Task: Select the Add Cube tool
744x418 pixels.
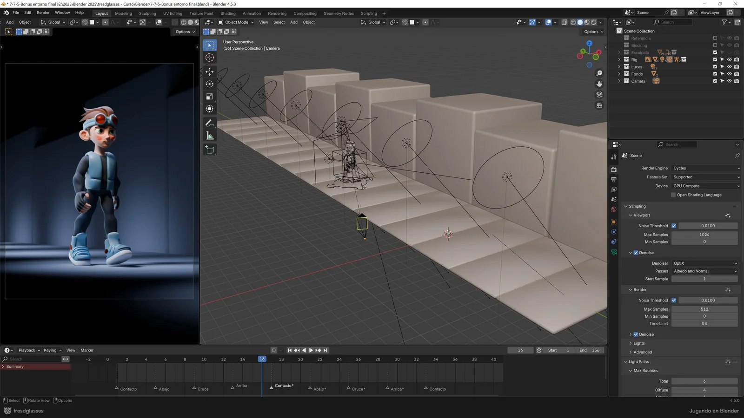Action: tap(209, 150)
